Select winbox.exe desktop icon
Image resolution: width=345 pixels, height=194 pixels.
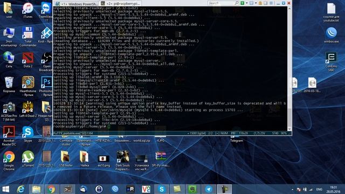point(331,35)
